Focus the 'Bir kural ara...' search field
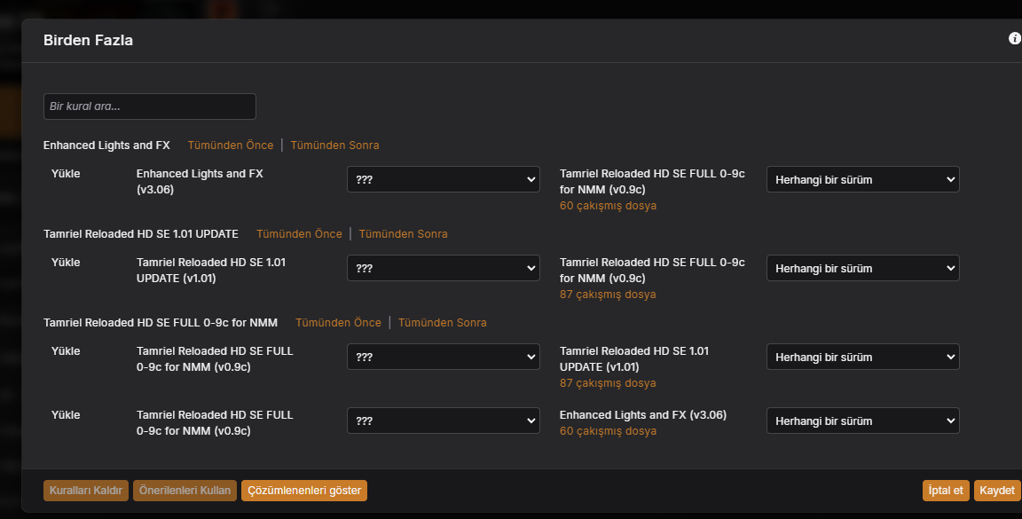1022x519 pixels. (150, 106)
